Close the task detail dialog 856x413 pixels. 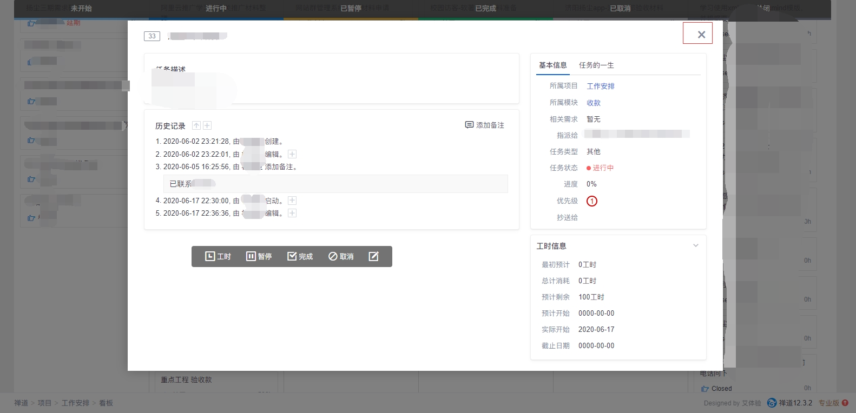pyautogui.click(x=701, y=35)
